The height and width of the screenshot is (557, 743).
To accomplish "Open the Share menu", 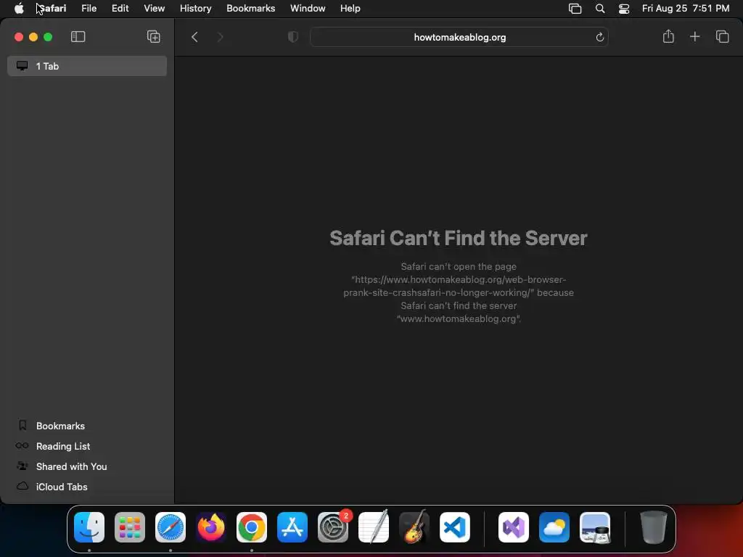I will tap(668, 36).
